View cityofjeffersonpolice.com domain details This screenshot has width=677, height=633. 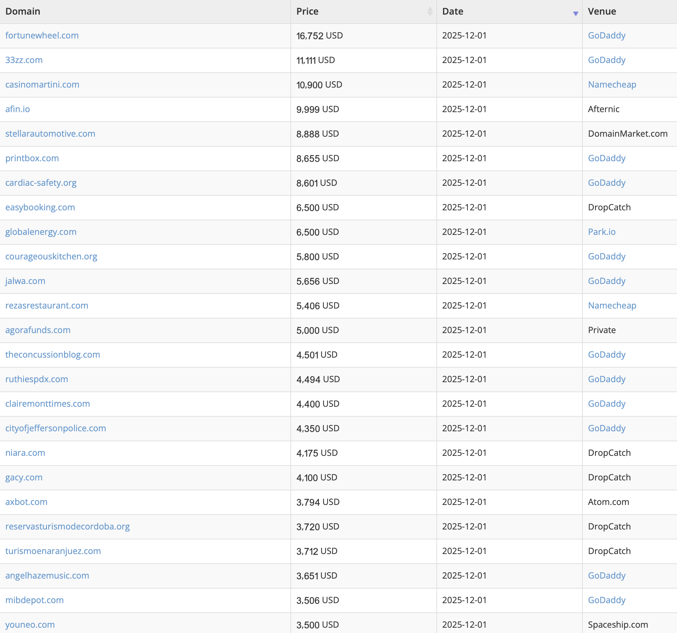pos(55,428)
